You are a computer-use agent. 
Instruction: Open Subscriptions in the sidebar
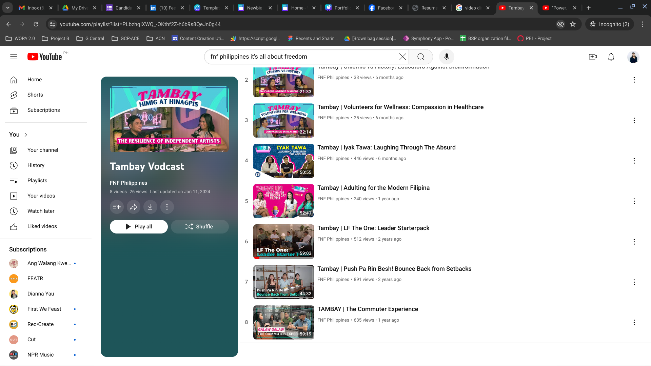coord(46,110)
